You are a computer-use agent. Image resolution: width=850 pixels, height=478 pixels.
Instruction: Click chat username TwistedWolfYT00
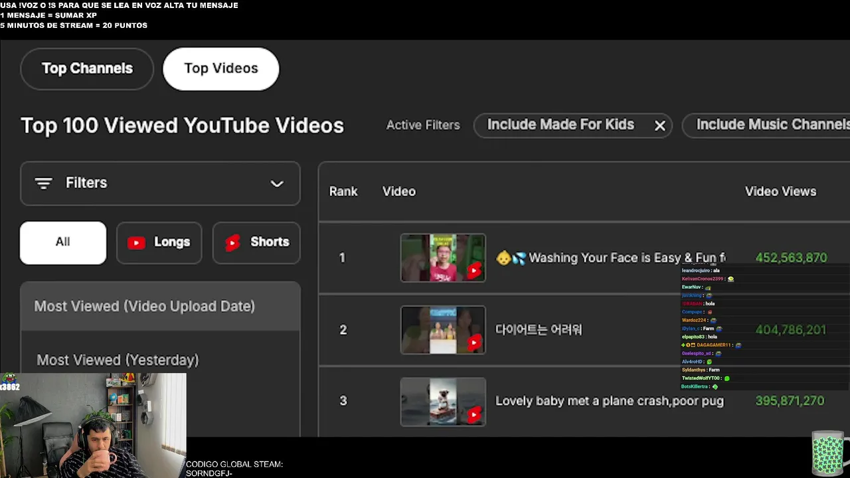(701, 378)
